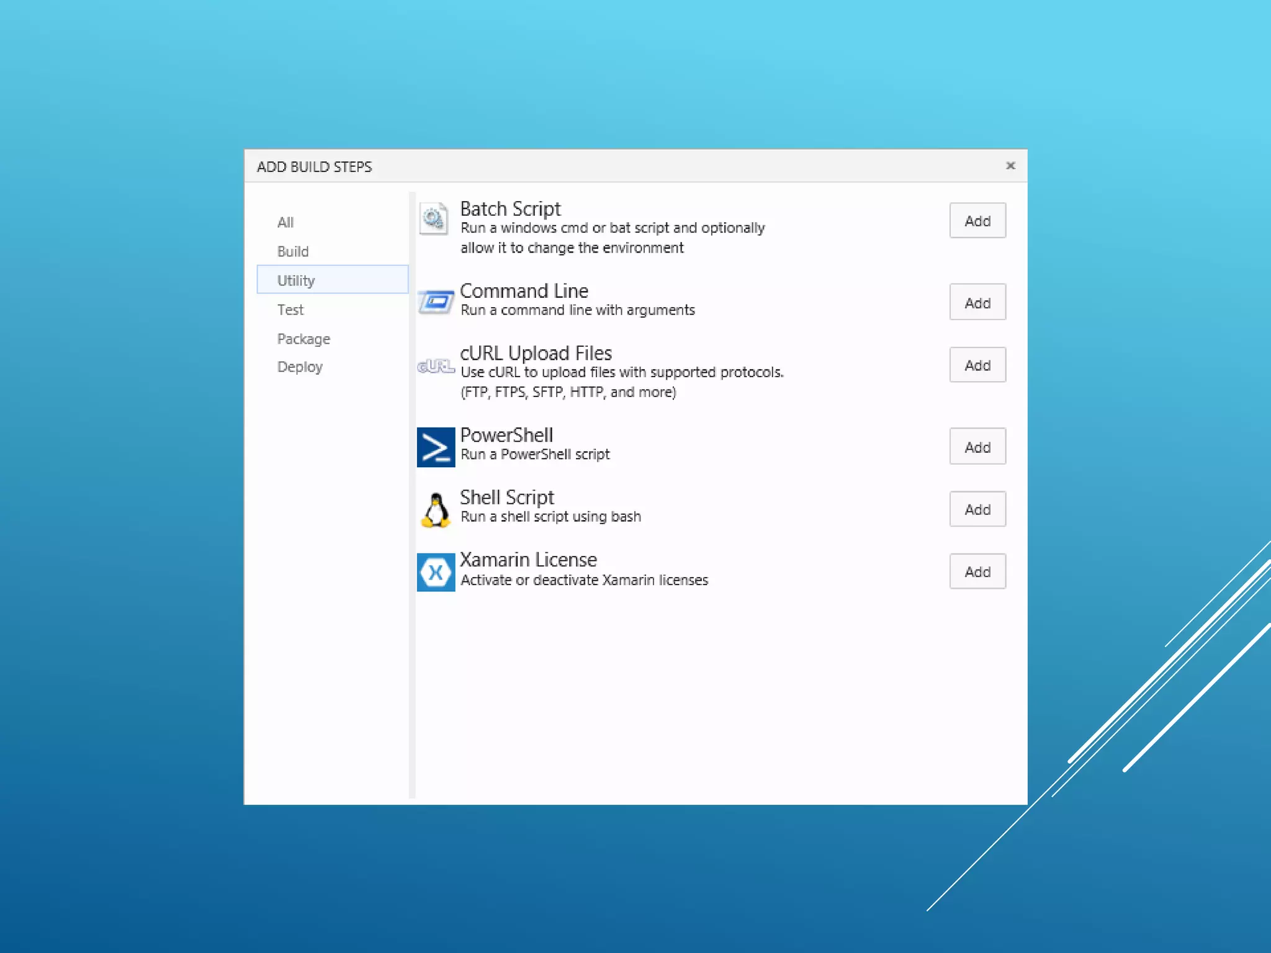Click the PowerShell title text
1271x953 pixels.
506,435
